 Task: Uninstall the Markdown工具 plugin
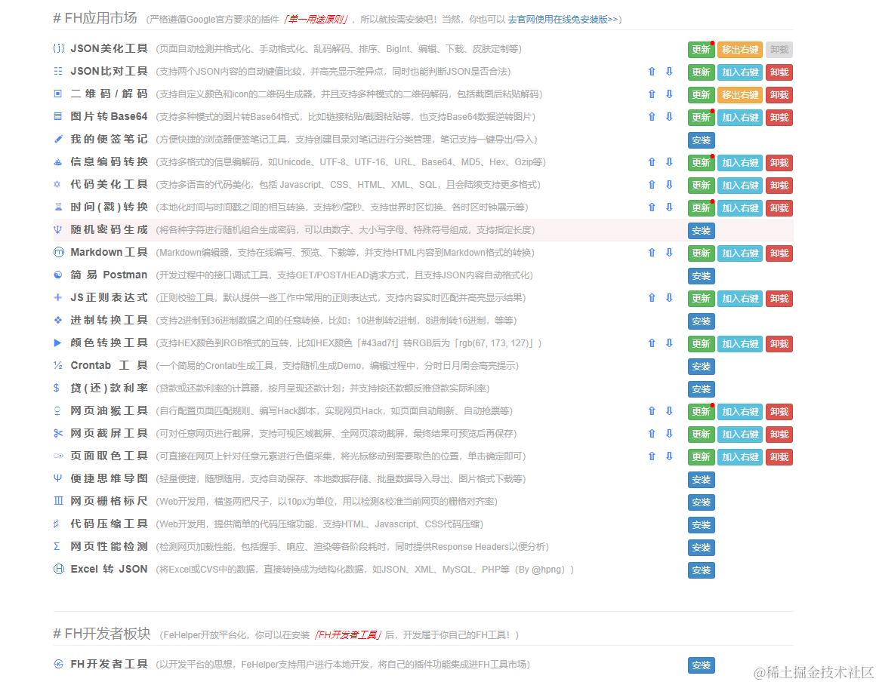tap(779, 253)
